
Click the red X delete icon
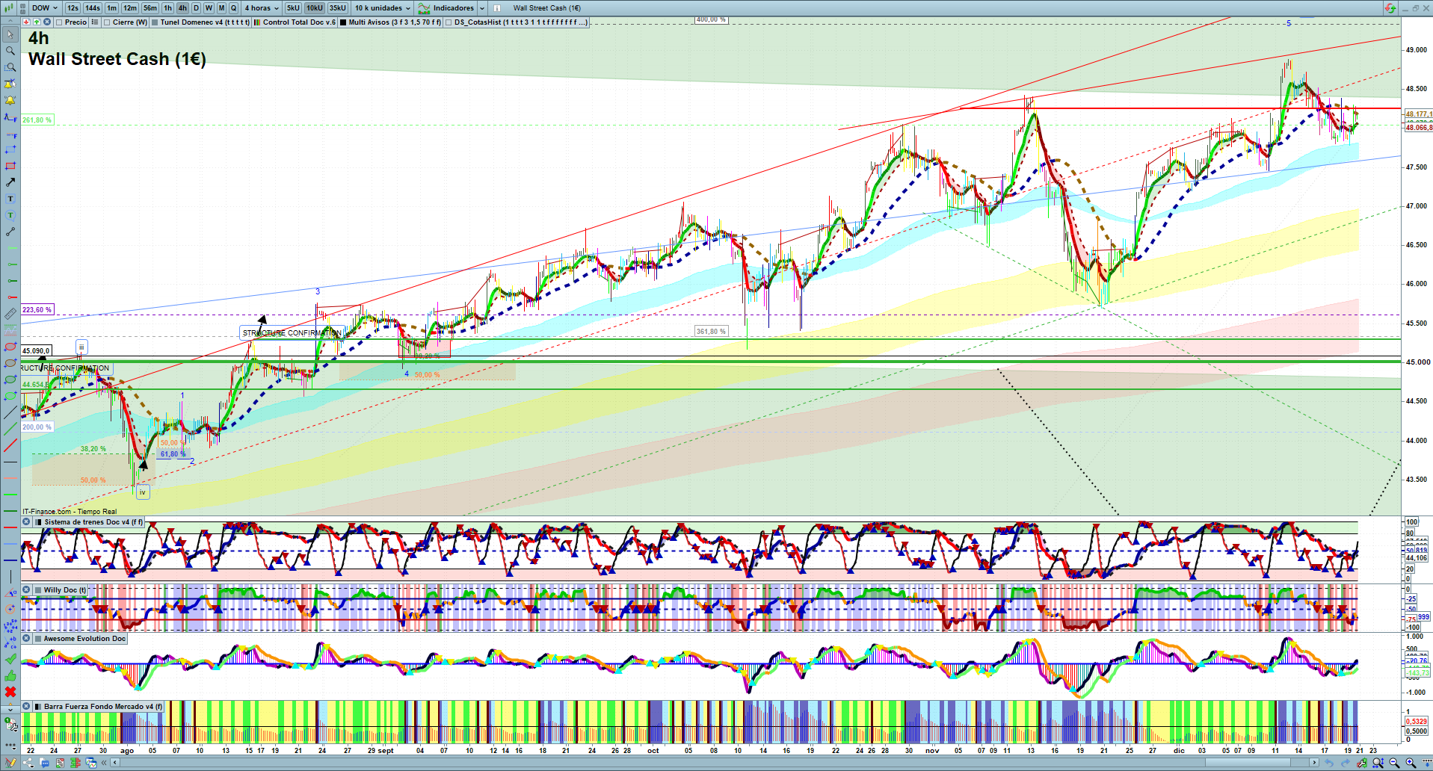click(10, 692)
